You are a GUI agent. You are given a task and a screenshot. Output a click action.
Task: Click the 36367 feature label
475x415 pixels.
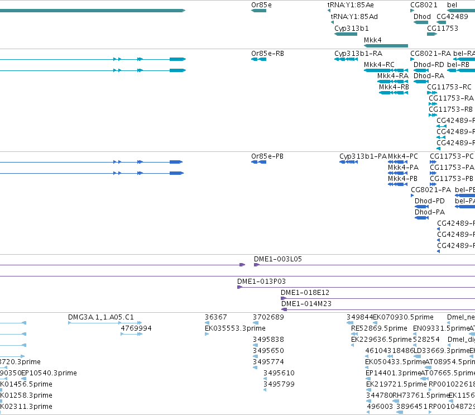[215, 317]
